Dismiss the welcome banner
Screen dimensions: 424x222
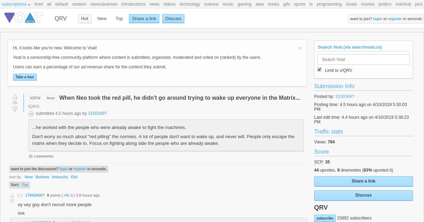299,48
